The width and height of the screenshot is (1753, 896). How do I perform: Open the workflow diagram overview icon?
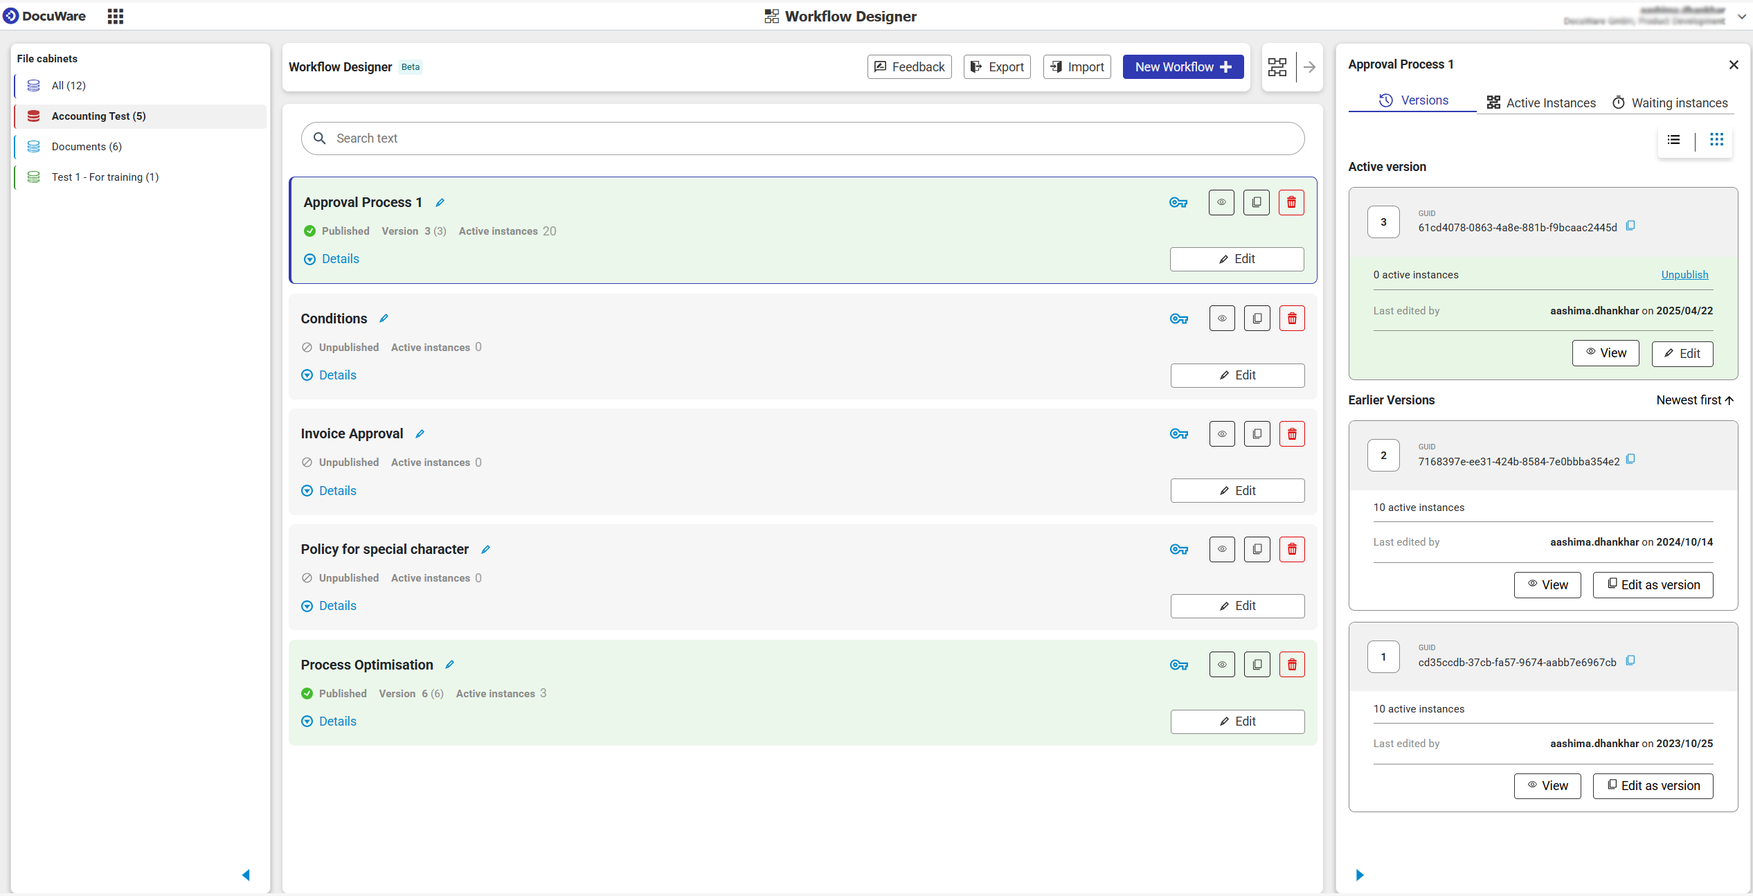(x=1277, y=66)
